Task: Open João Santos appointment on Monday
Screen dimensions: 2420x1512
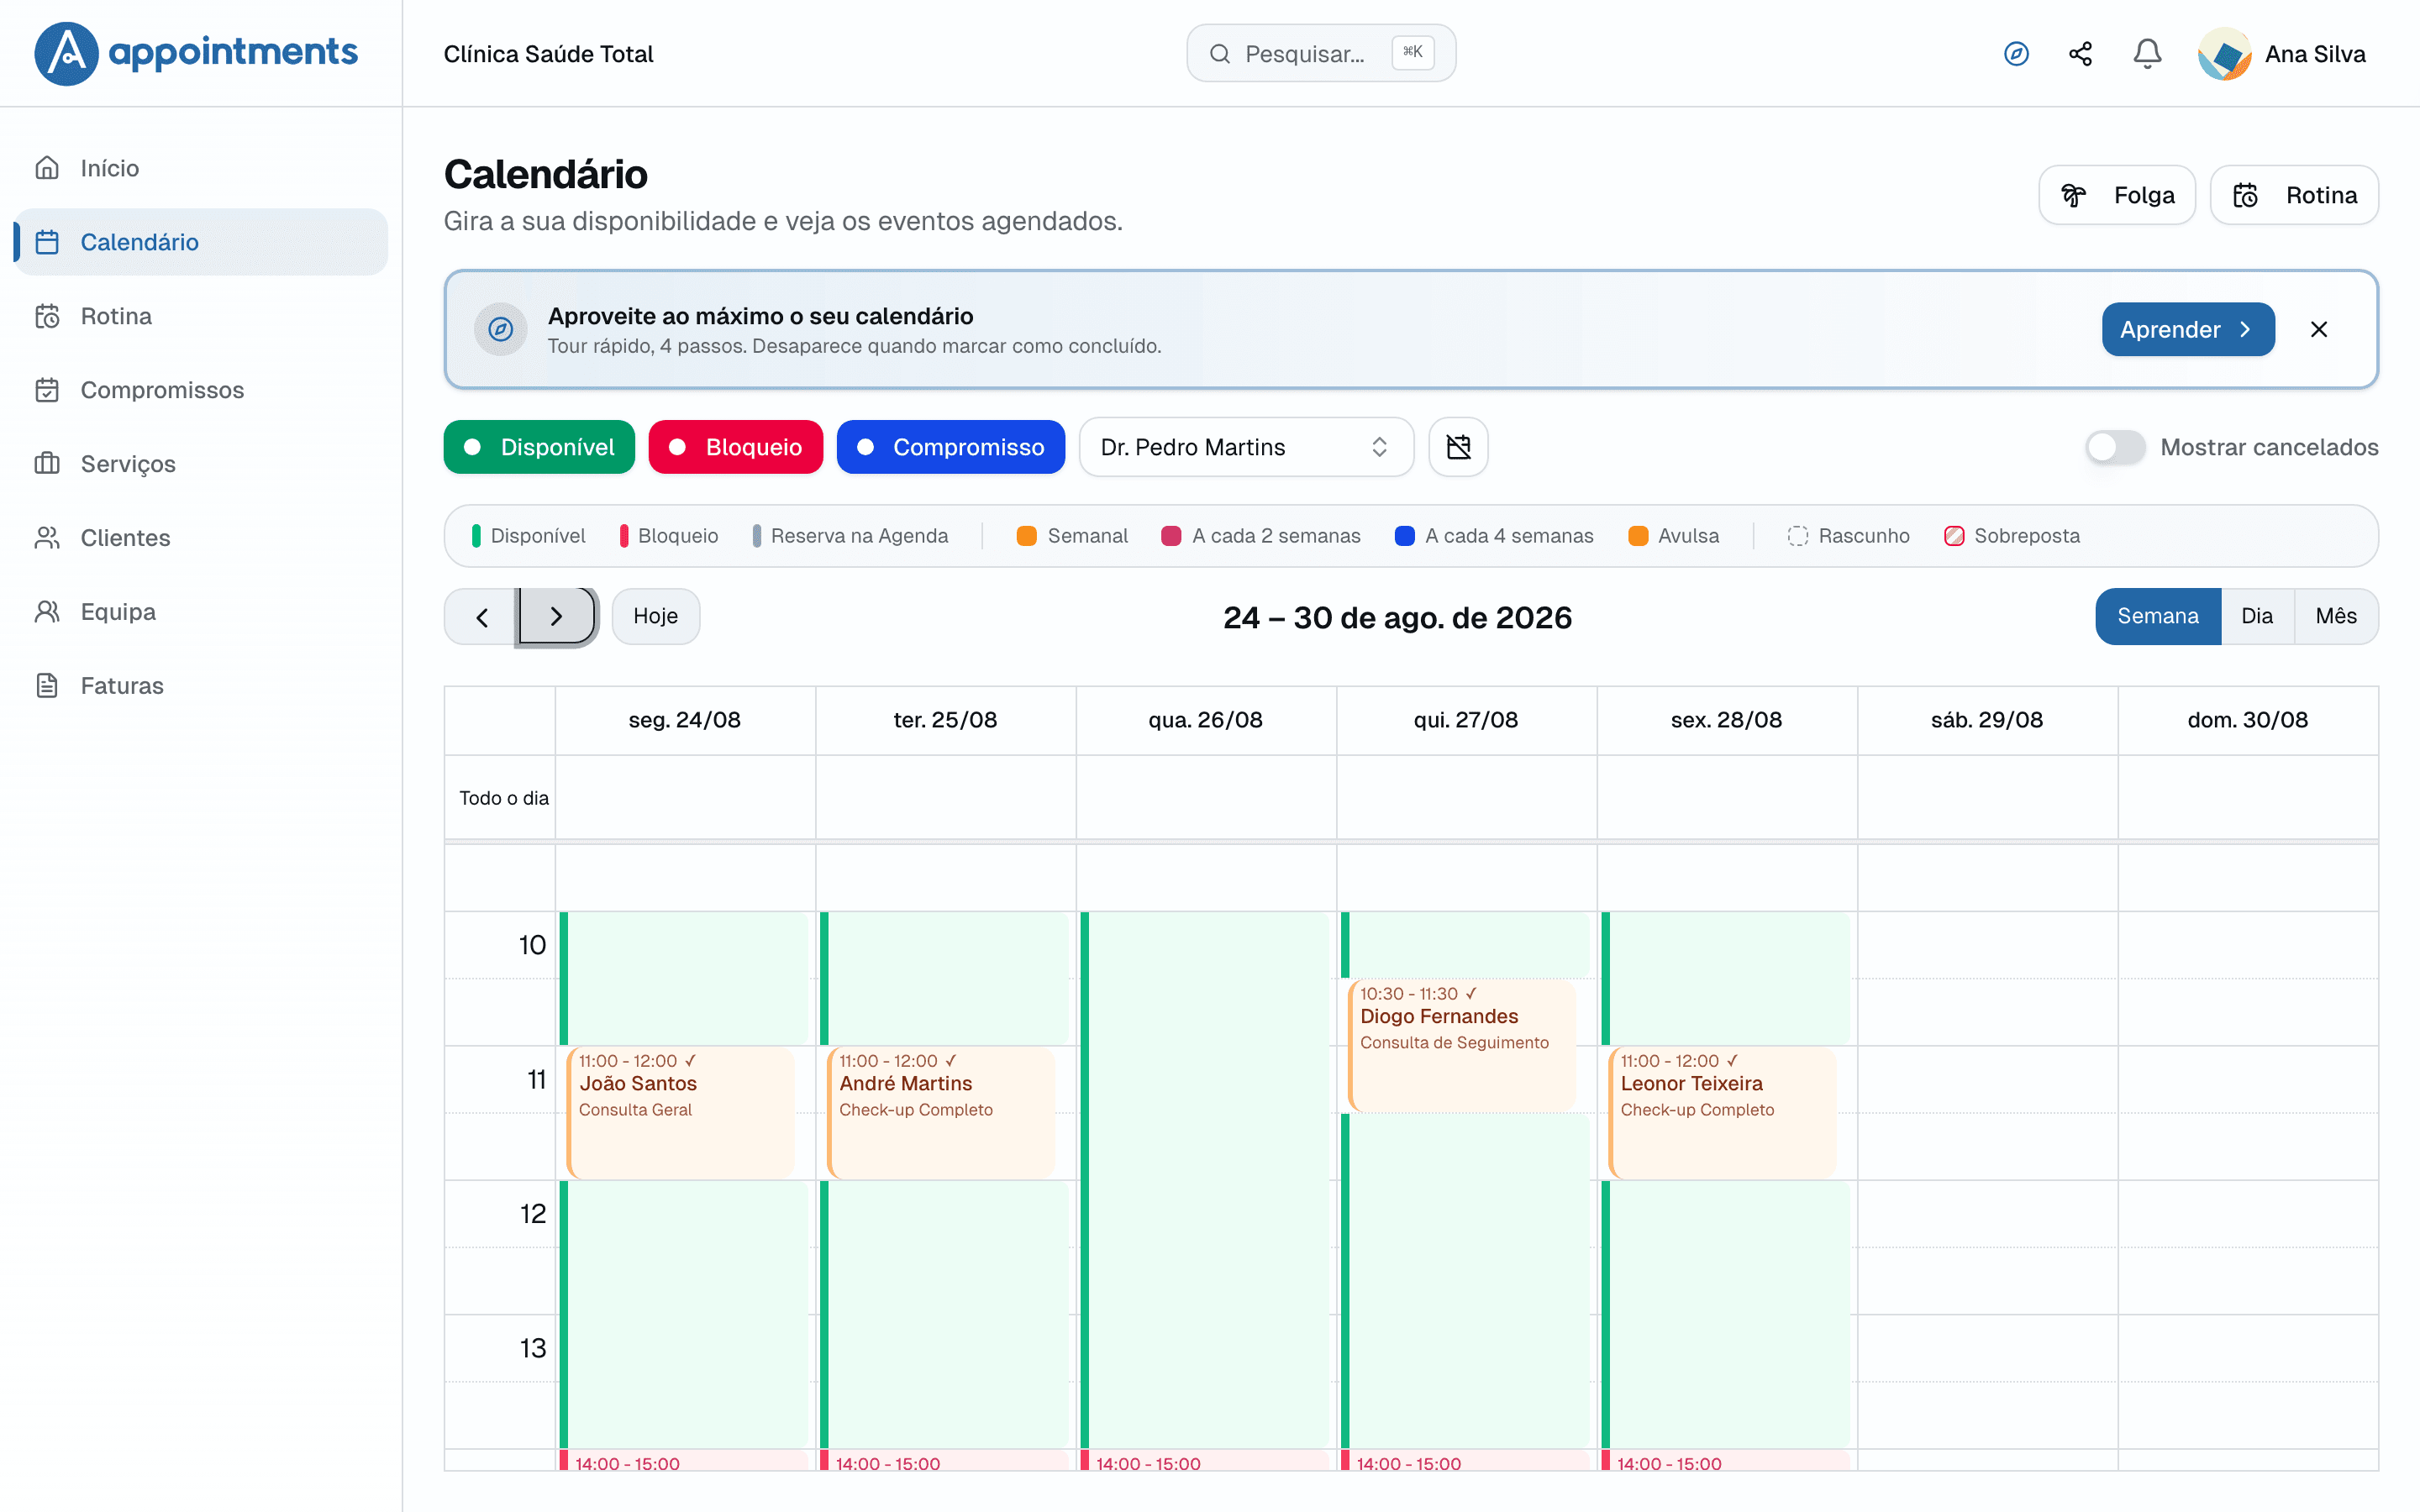Action: pos(681,1112)
